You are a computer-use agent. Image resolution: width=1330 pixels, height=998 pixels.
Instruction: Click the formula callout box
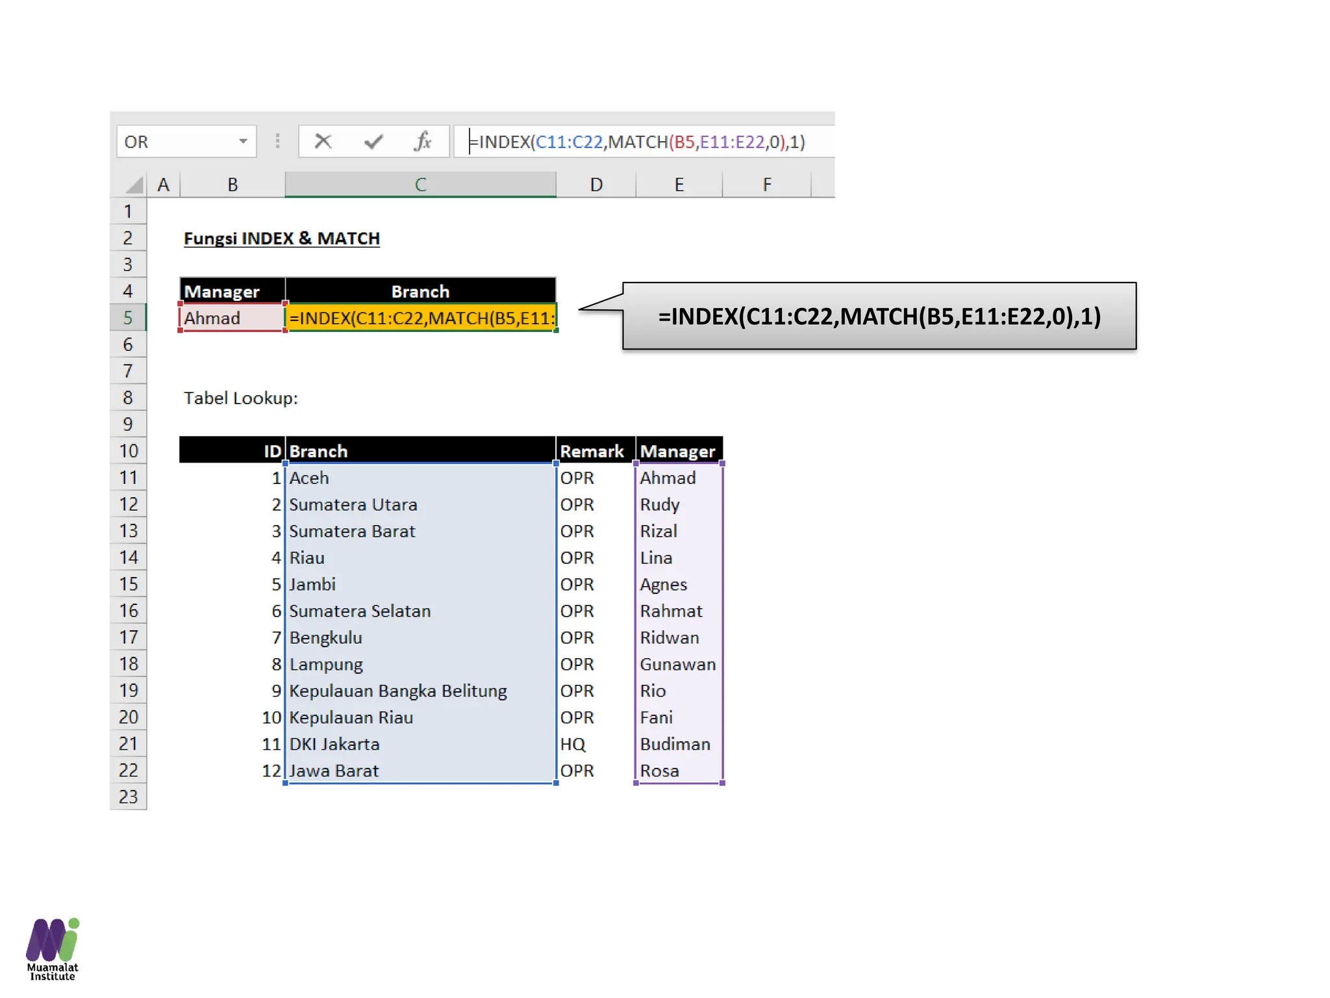click(x=879, y=316)
